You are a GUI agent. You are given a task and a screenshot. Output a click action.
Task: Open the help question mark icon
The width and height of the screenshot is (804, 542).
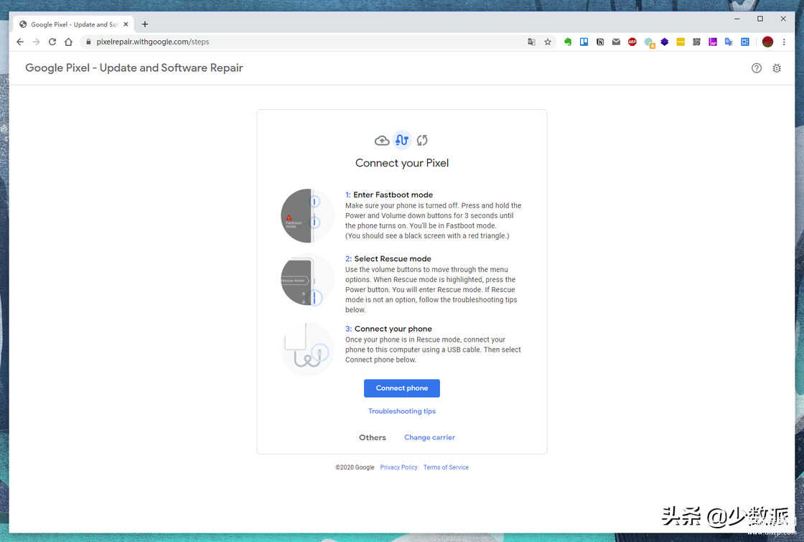(x=757, y=68)
